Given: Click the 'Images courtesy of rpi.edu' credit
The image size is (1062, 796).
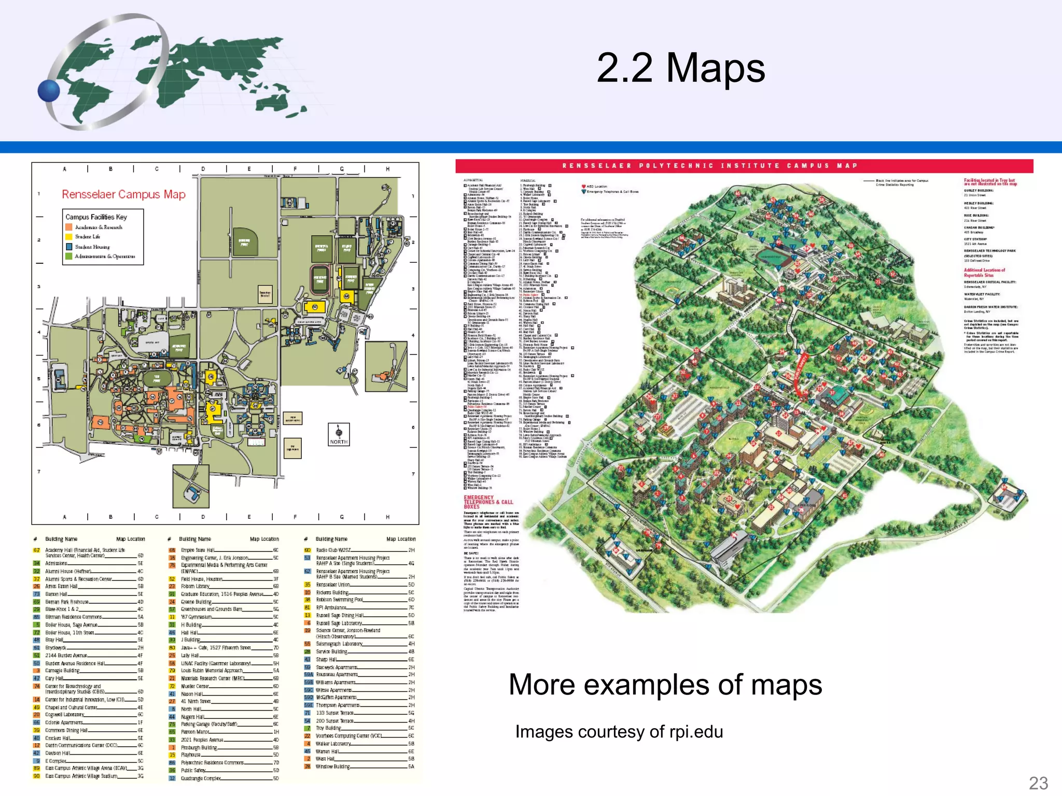Looking at the screenshot, I should click(x=619, y=731).
